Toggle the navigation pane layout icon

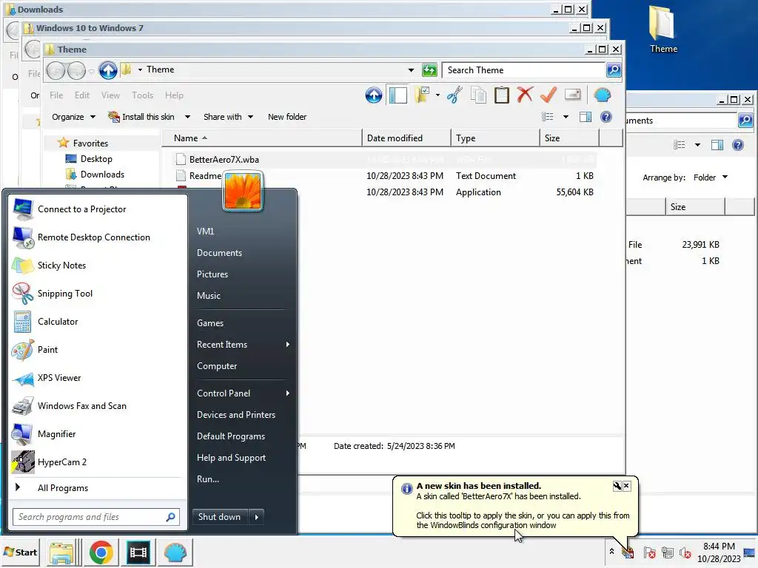(398, 95)
